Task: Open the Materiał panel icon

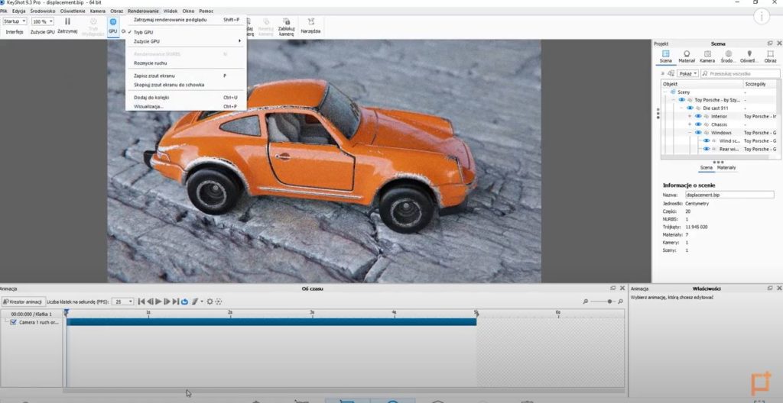Action: point(687,53)
